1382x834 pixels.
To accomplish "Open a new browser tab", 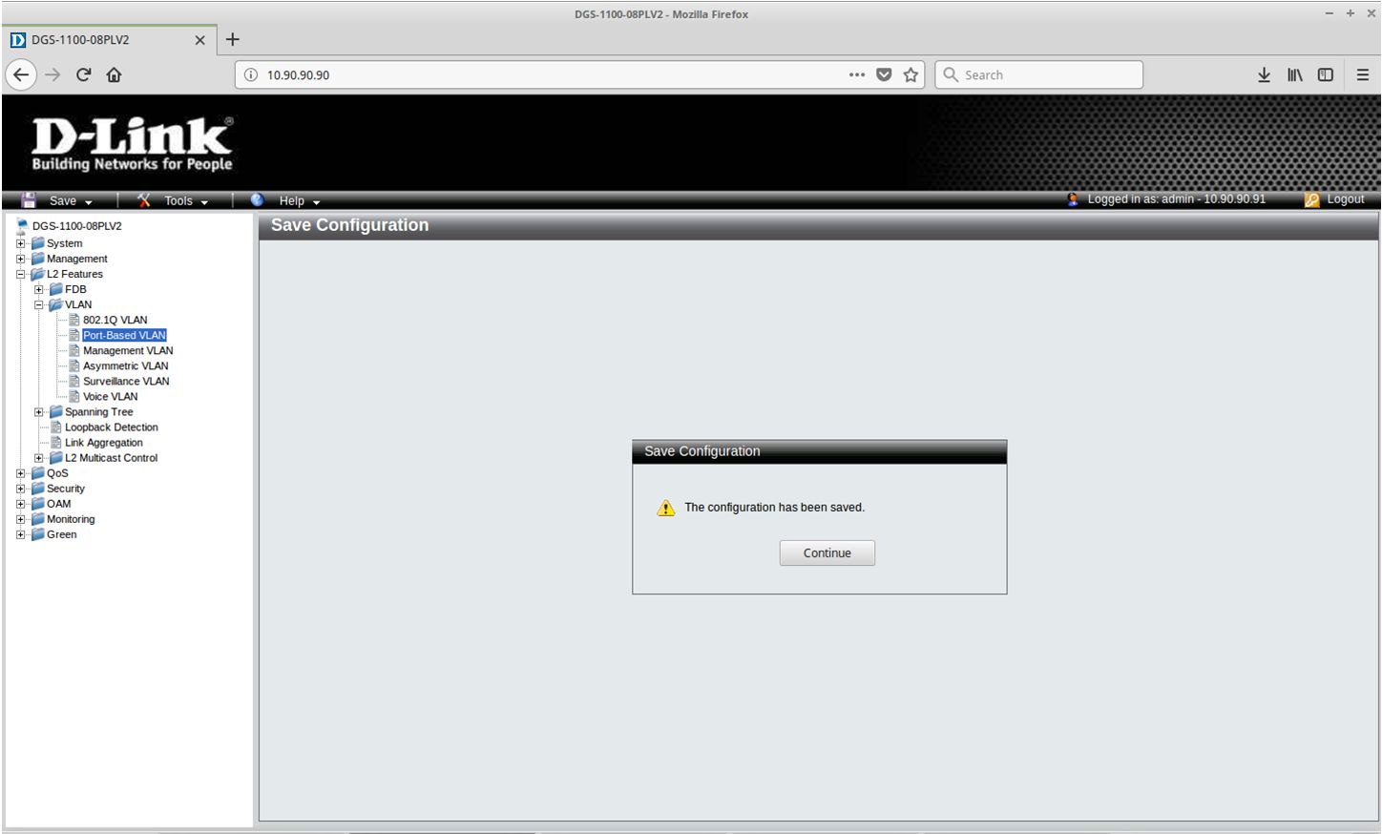I will [232, 39].
